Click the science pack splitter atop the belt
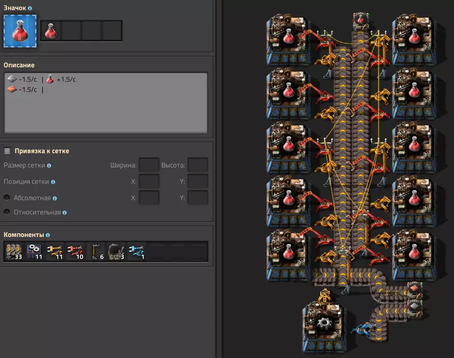454x358 pixels. click(x=360, y=21)
